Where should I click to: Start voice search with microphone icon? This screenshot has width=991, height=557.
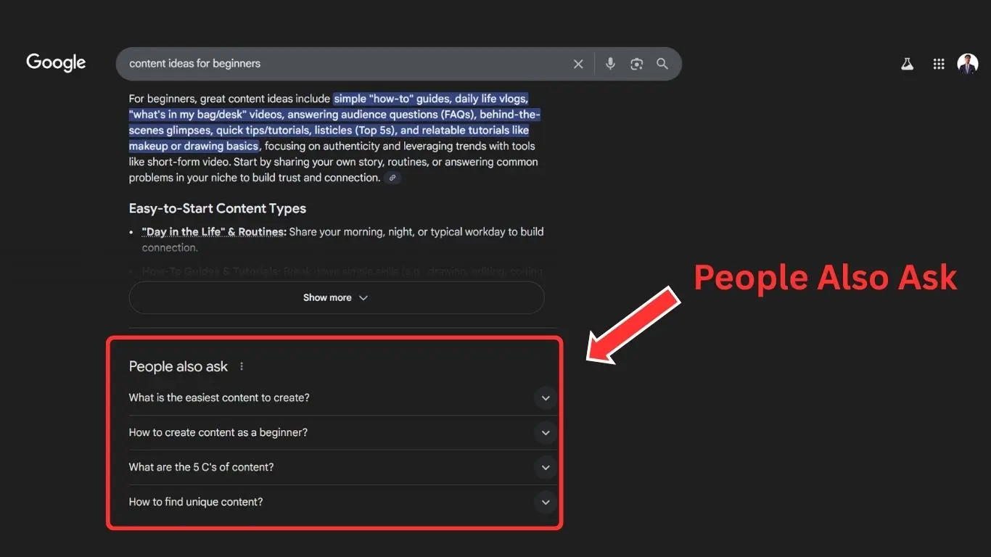pos(610,64)
